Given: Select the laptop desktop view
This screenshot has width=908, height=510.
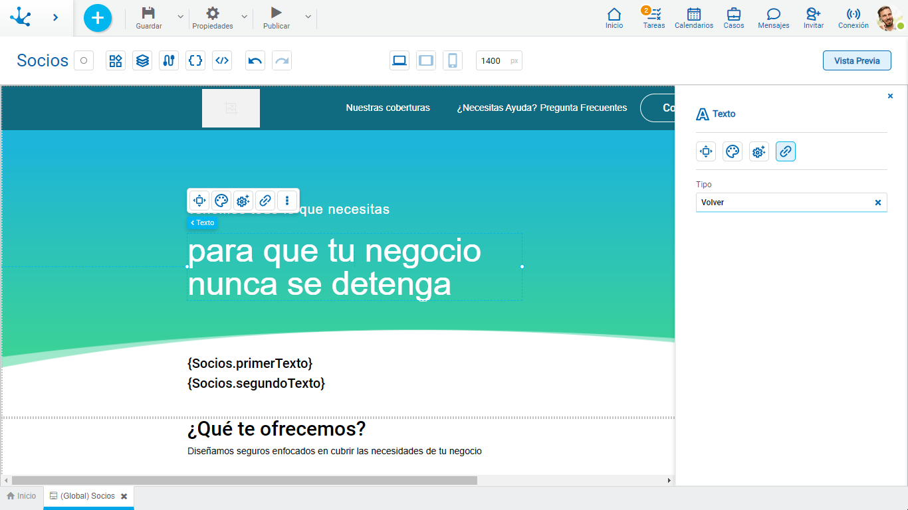Looking at the screenshot, I should point(399,60).
